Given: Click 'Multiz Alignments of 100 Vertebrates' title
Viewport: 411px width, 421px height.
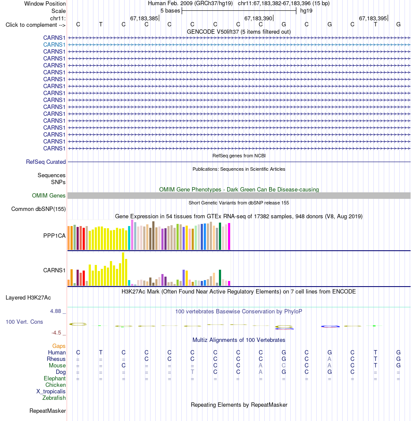Looking at the screenshot, I should tap(239, 340).
